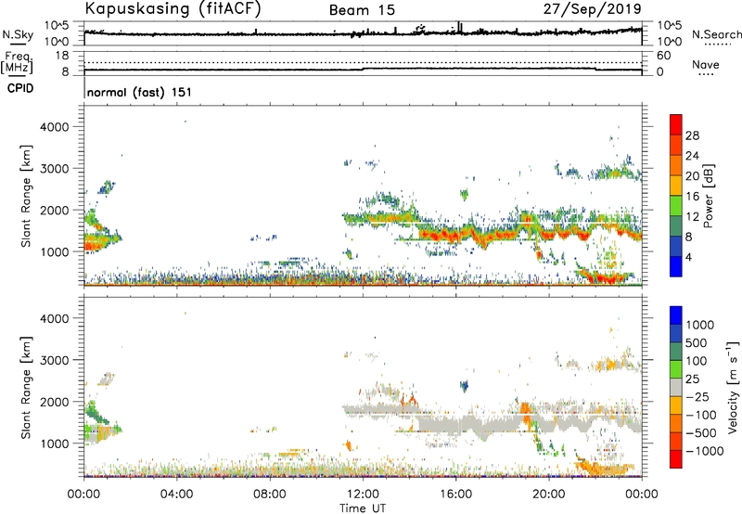Click the "1000" tick on the velocity panel
742x514 pixels.
pos(54,443)
